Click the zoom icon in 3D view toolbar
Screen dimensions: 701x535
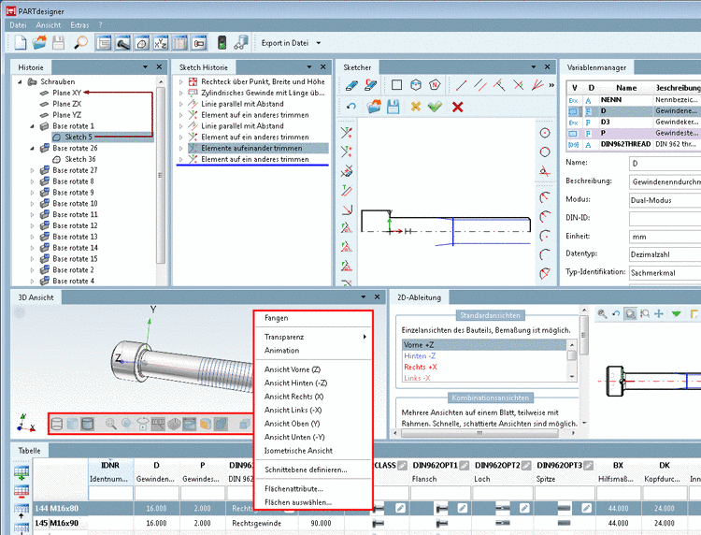coord(112,424)
